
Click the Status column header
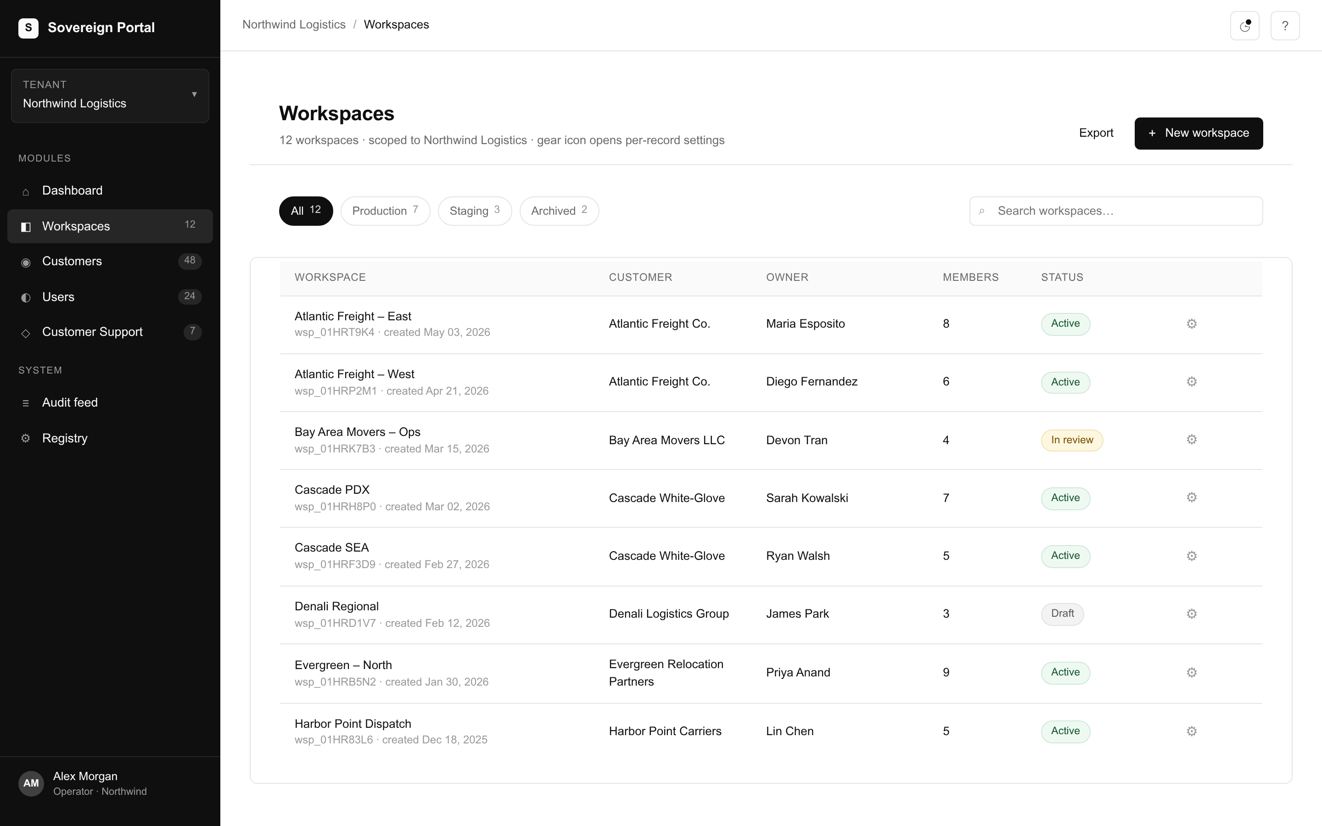tap(1061, 278)
